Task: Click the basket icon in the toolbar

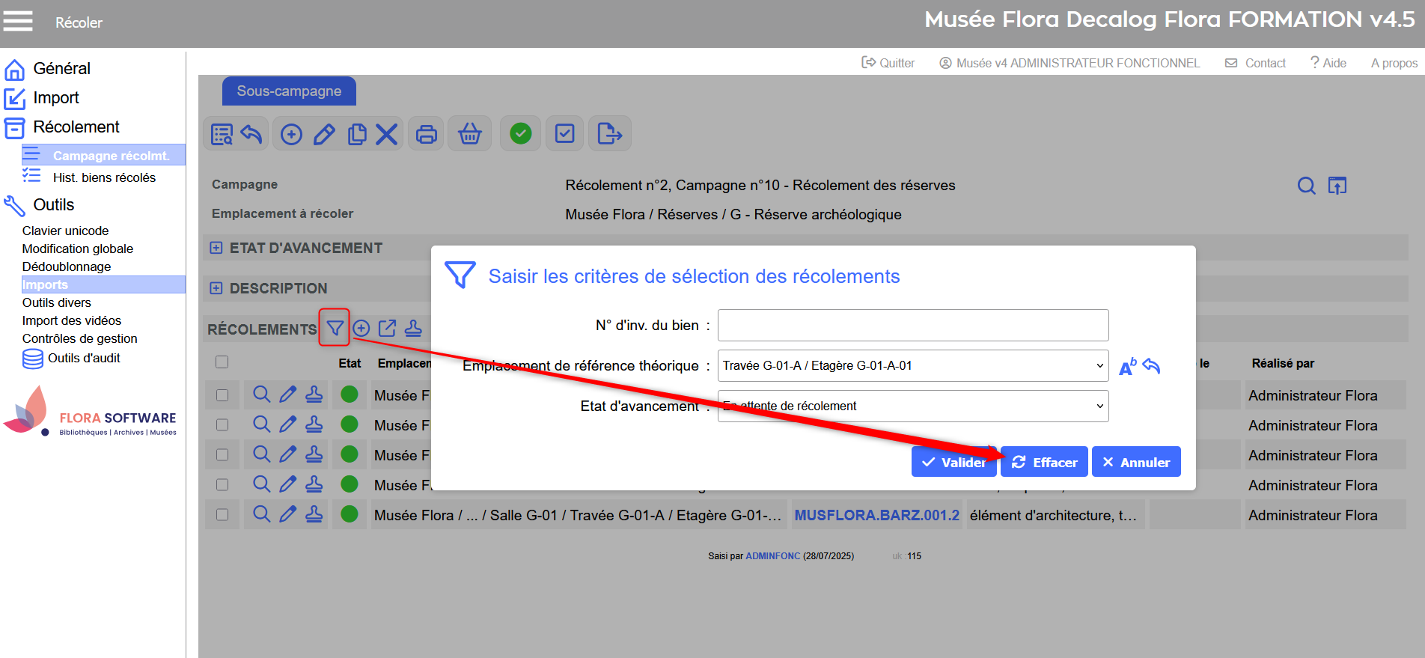Action: 469,135
